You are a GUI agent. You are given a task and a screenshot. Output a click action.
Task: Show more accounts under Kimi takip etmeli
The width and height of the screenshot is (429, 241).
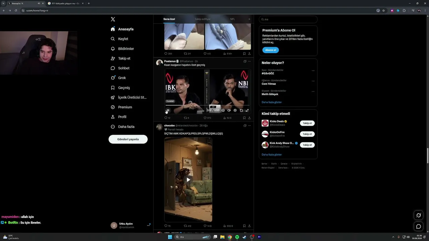(271, 155)
